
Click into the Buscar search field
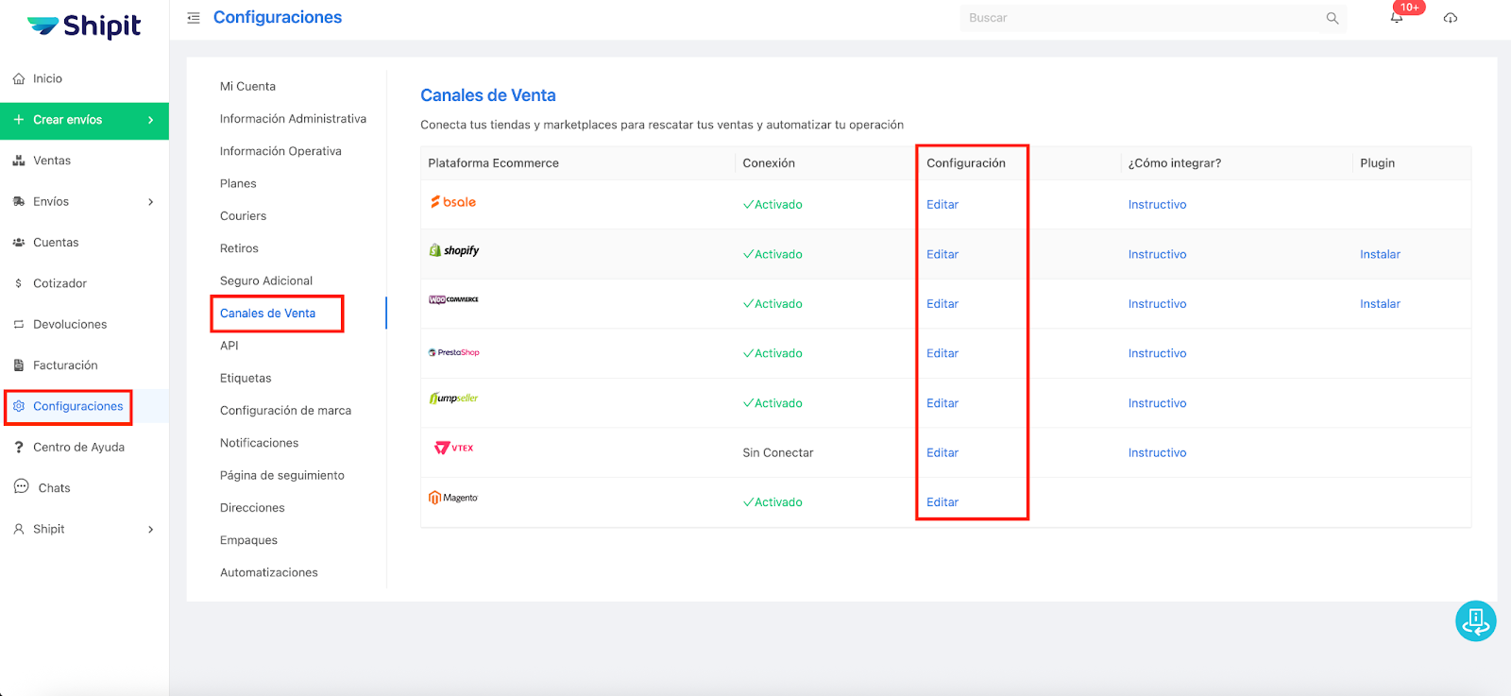(x=1143, y=18)
